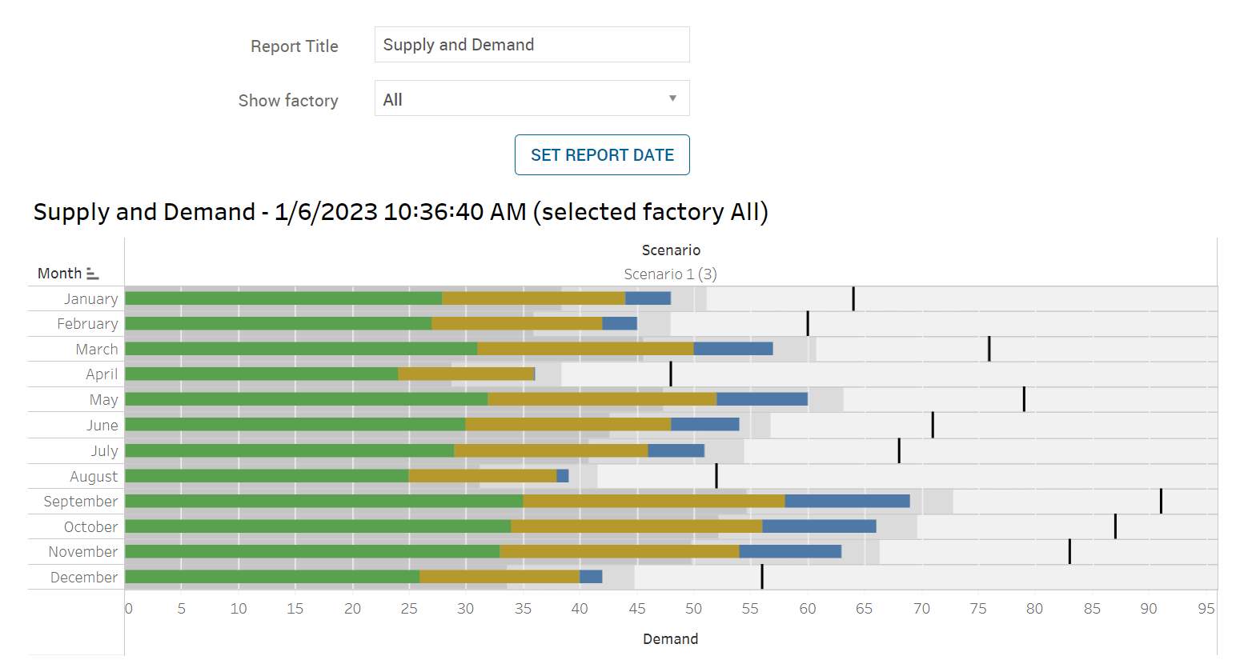The image size is (1248, 672).
Task: Select the gold segment in March row
Action: click(585, 349)
